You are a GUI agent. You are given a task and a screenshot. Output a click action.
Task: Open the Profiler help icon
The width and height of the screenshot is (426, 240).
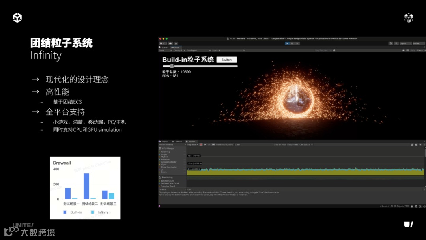[420, 144]
